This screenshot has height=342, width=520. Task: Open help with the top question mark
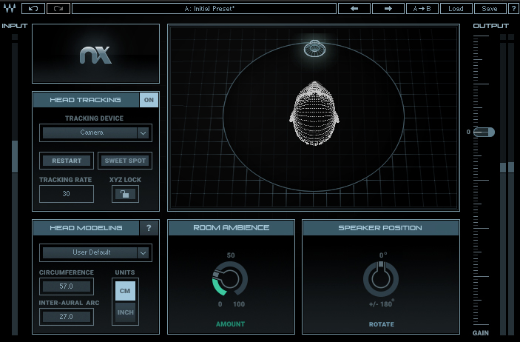pyautogui.click(x=513, y=9)
